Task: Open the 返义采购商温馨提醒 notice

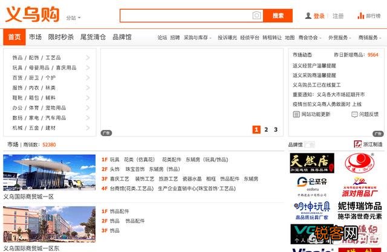Action: pos(314,75)
